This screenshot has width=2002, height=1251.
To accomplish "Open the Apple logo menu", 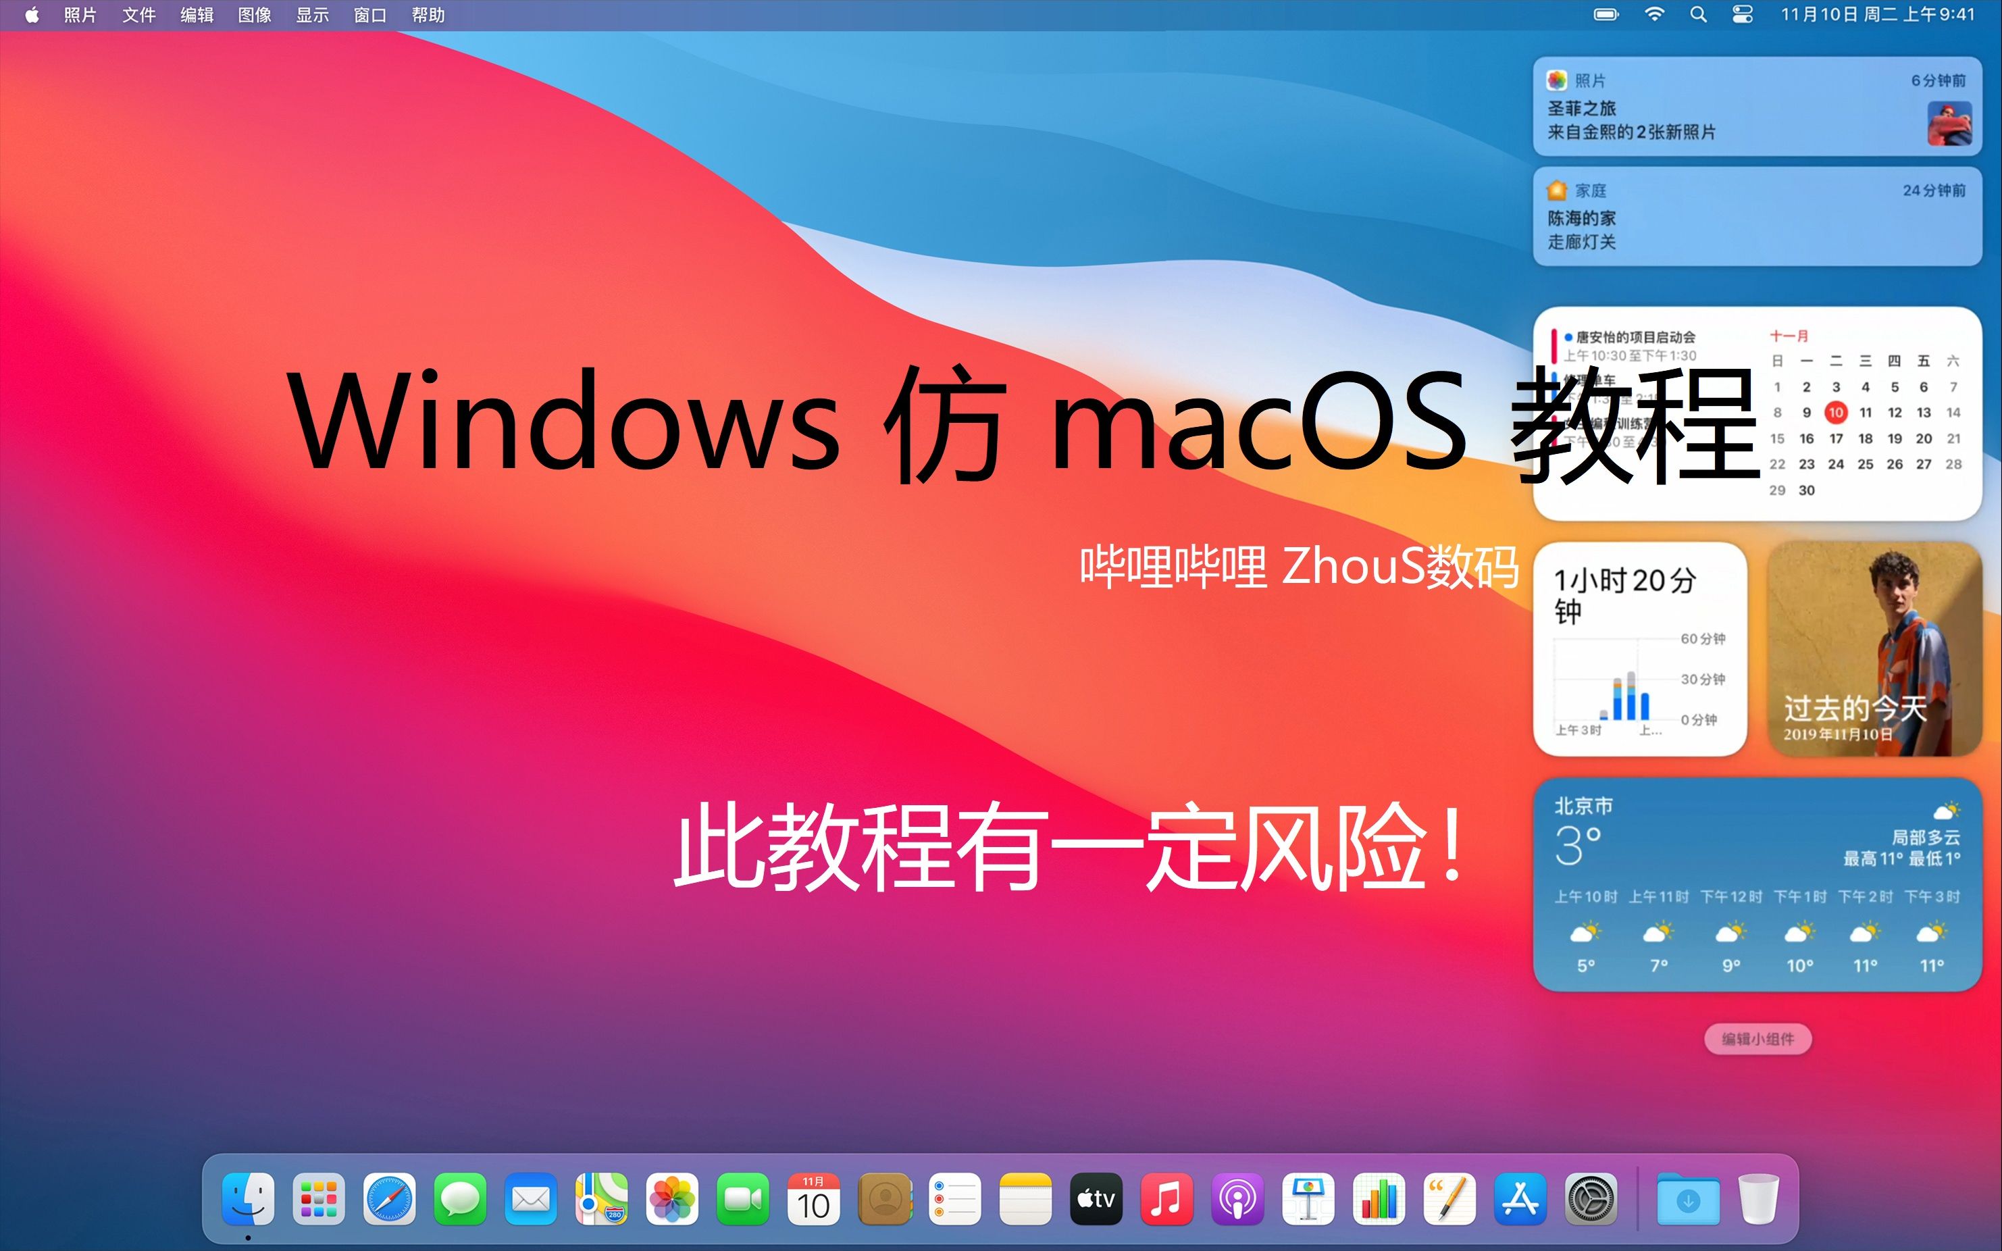I will pyautogui.click(x=32, y=15).
